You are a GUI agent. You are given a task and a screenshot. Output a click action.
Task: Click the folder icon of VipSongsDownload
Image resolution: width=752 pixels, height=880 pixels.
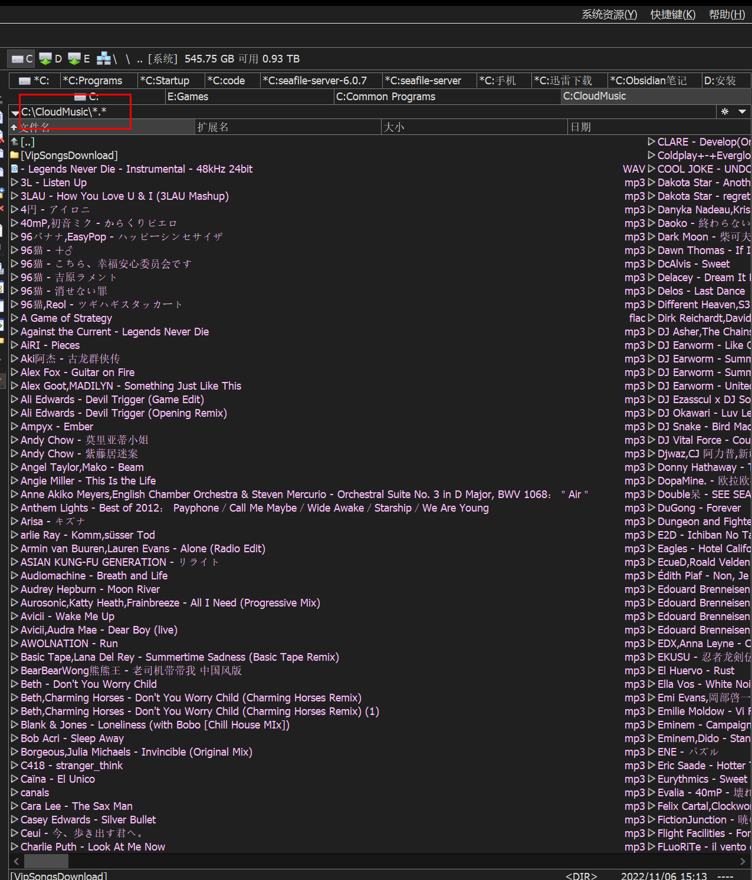click(x=15, y=156)
